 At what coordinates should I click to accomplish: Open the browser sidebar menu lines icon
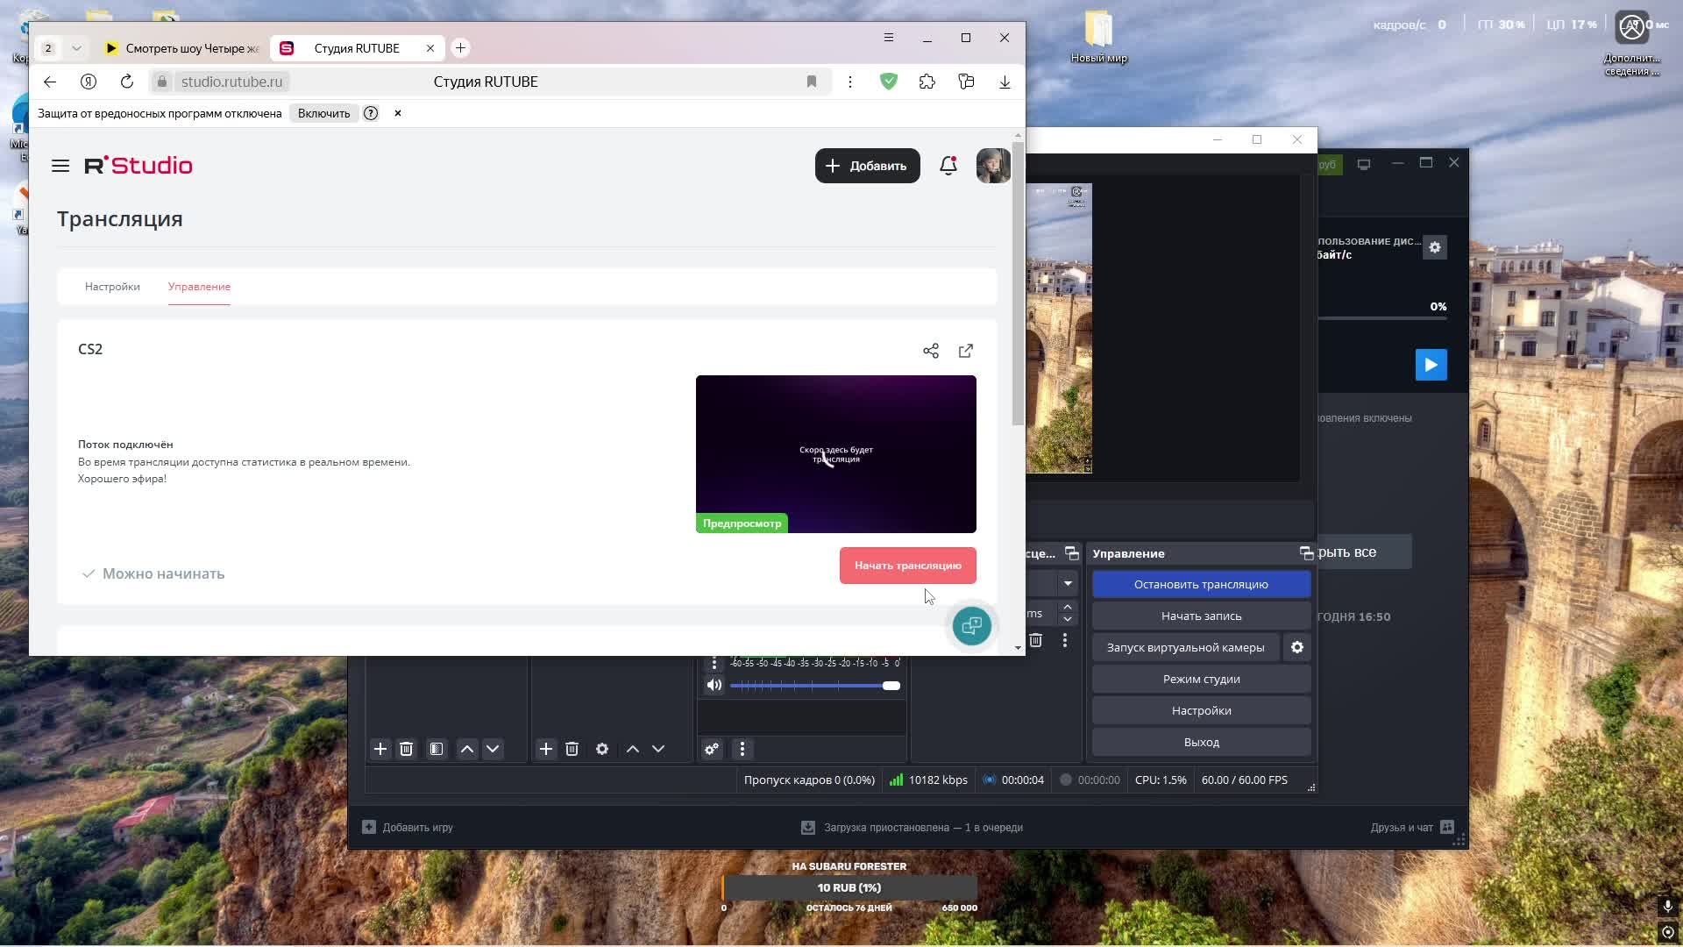pos(889,38)
